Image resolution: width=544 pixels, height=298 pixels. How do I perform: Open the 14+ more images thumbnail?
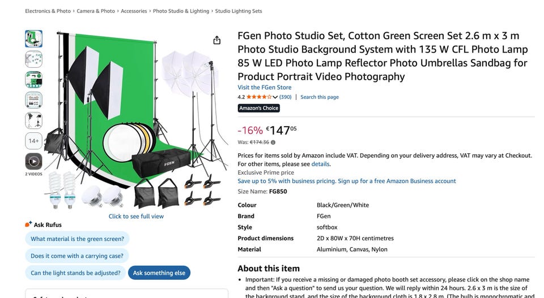click(33, 141)
